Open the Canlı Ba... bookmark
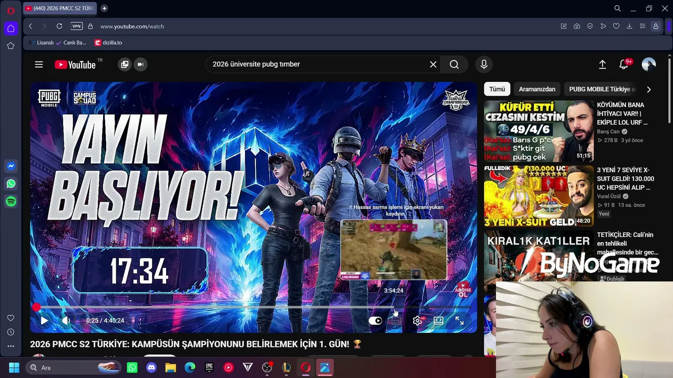 (71, 43)
